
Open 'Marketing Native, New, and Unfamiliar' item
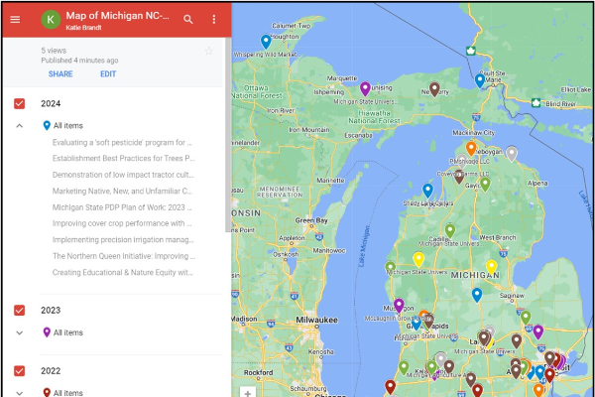(x=122, y=192)
